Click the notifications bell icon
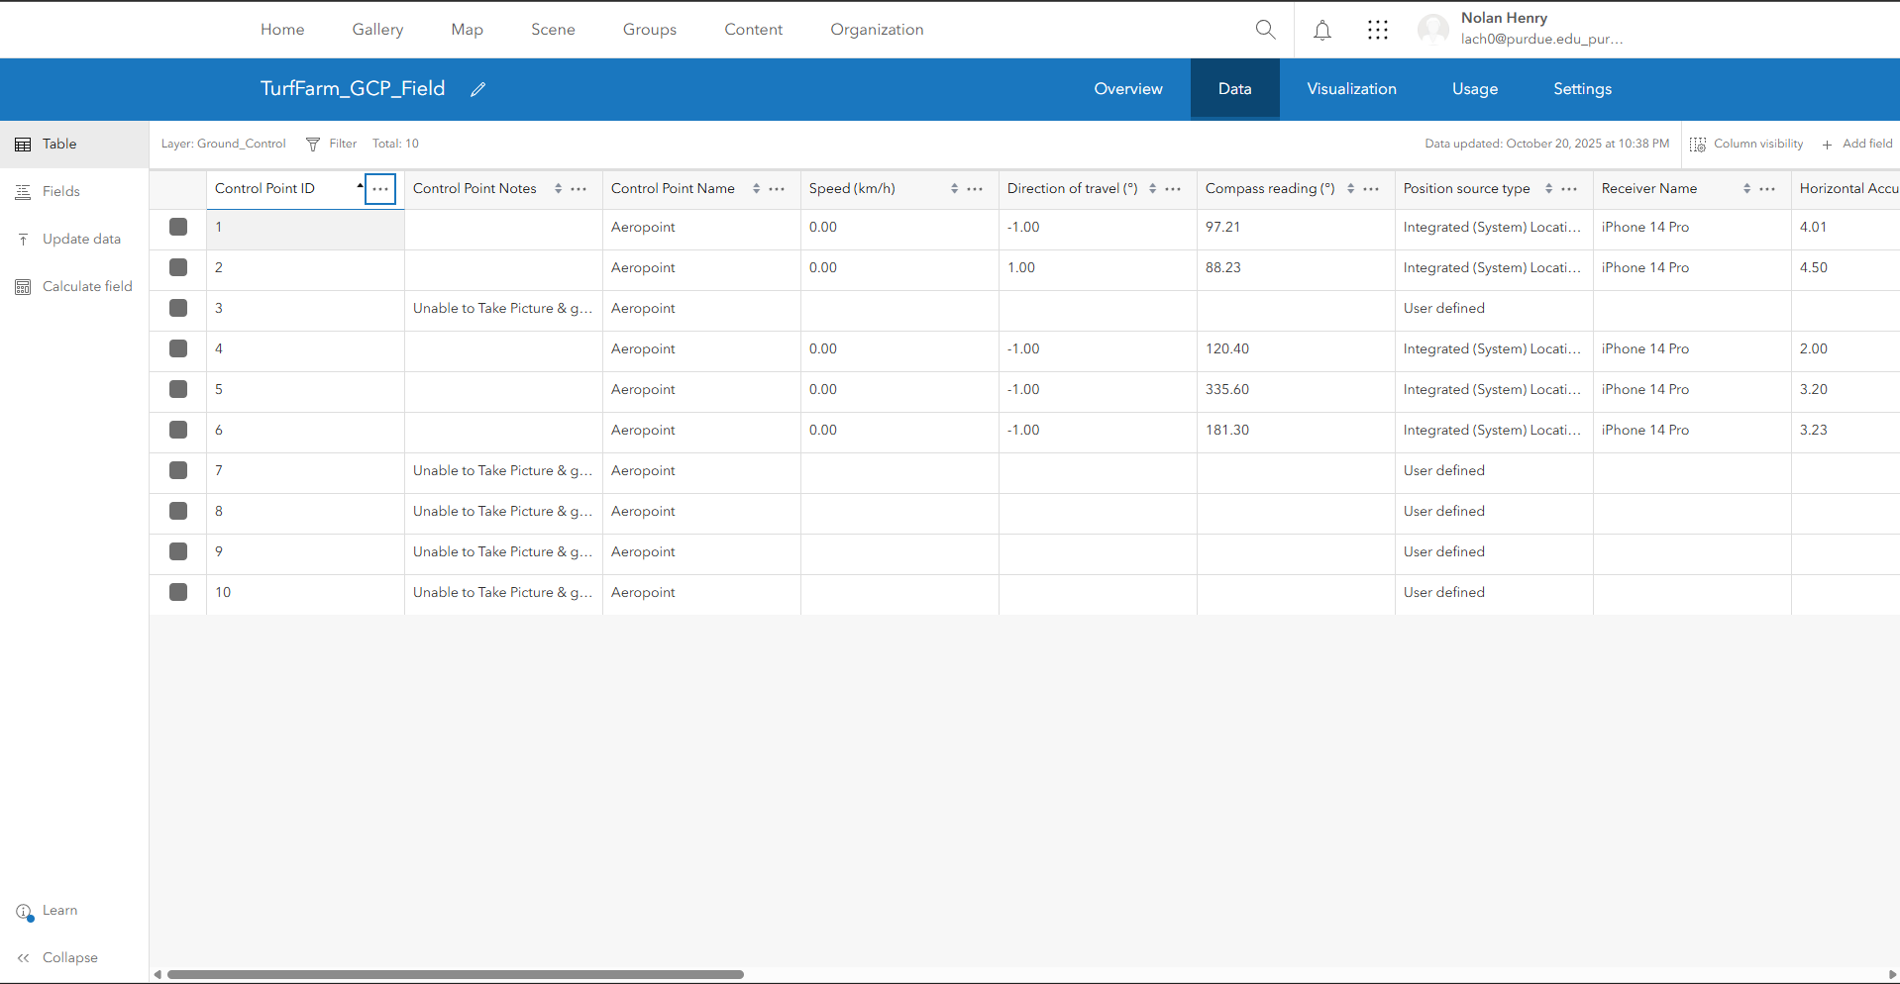1900x984 pixels. pos(1322,30)
